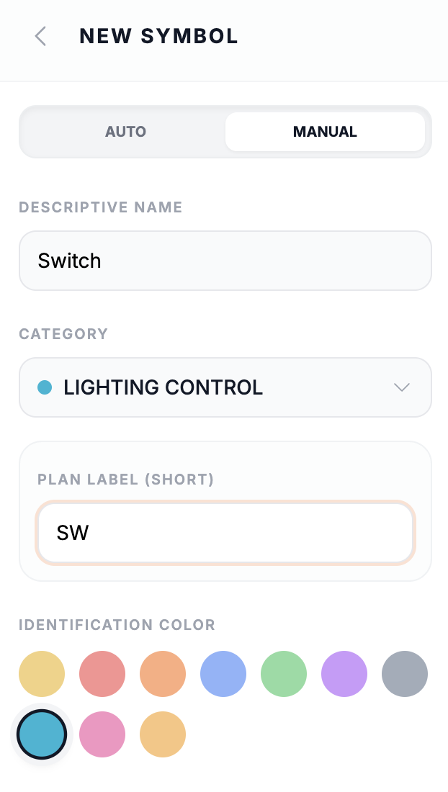Go back using the back arrow
Viewport: 448px width, 792px height.
click(x=40, y=36)
